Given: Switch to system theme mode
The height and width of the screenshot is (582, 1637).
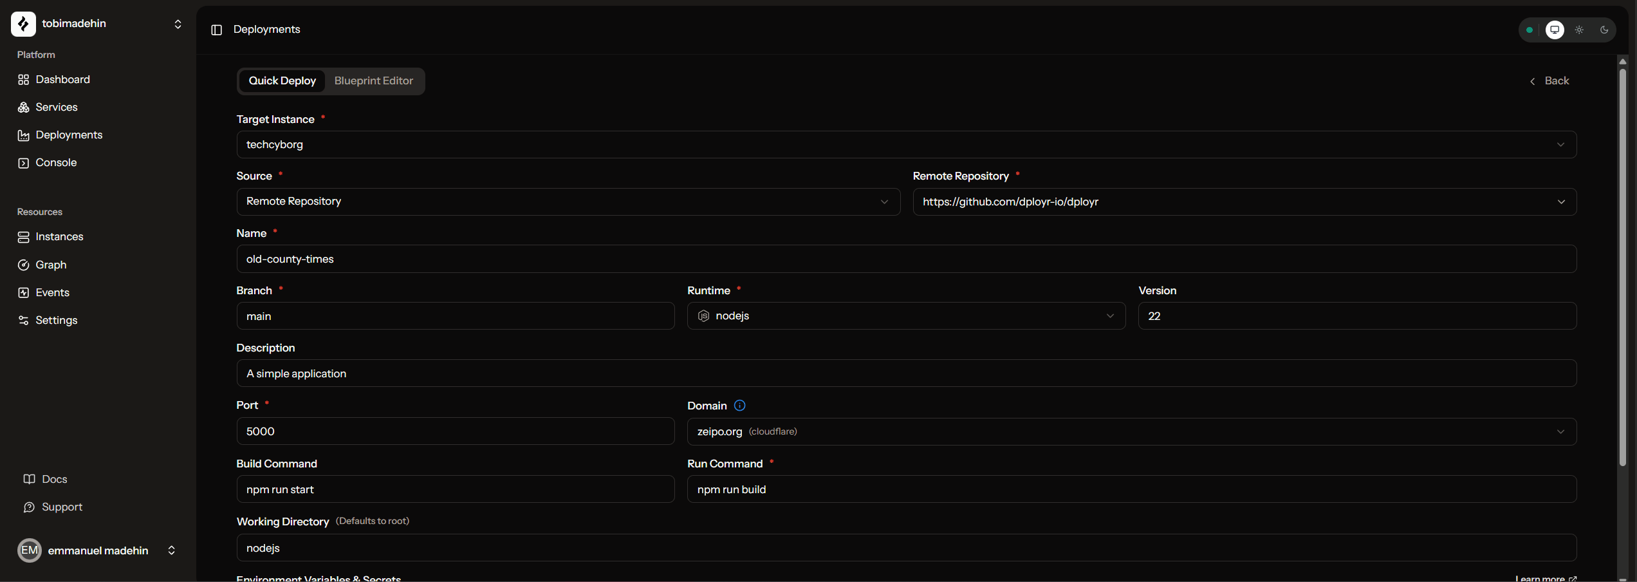Looking at the screenshot, I should 1555,30.
